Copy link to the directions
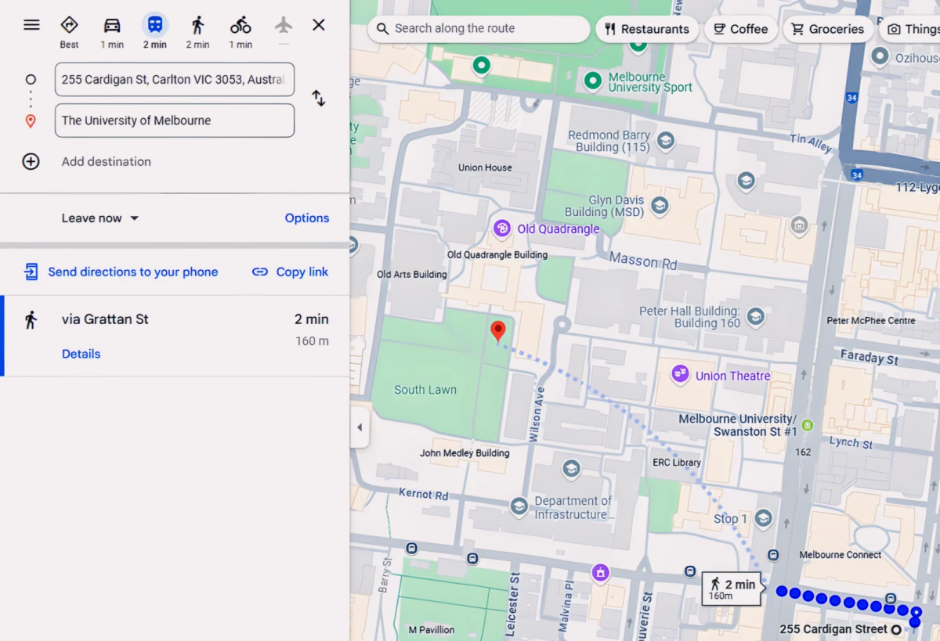The image size is (940, 641). (291, 272)
